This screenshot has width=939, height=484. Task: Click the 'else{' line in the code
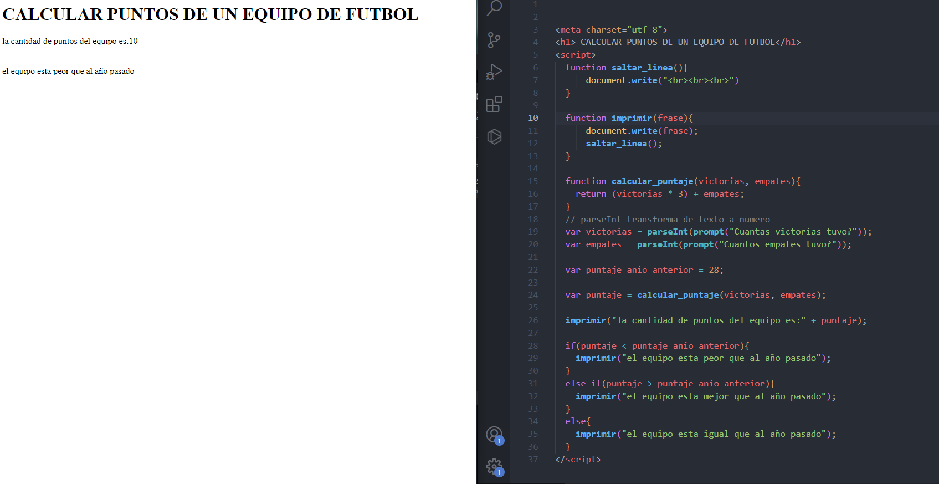578,421
